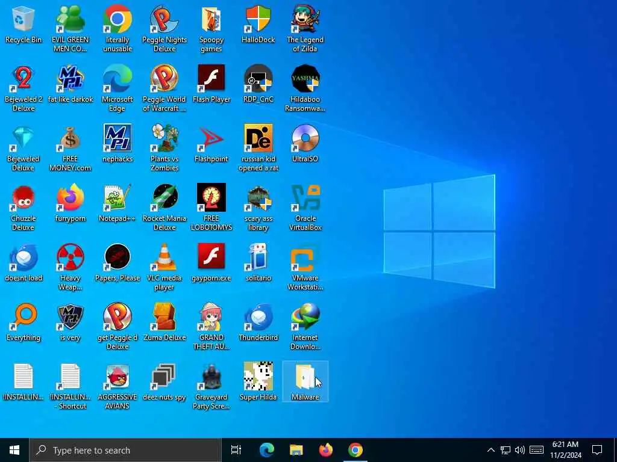Select the Spoopy games folder
This screenshot has height=462, width=617.
[211, 29]
